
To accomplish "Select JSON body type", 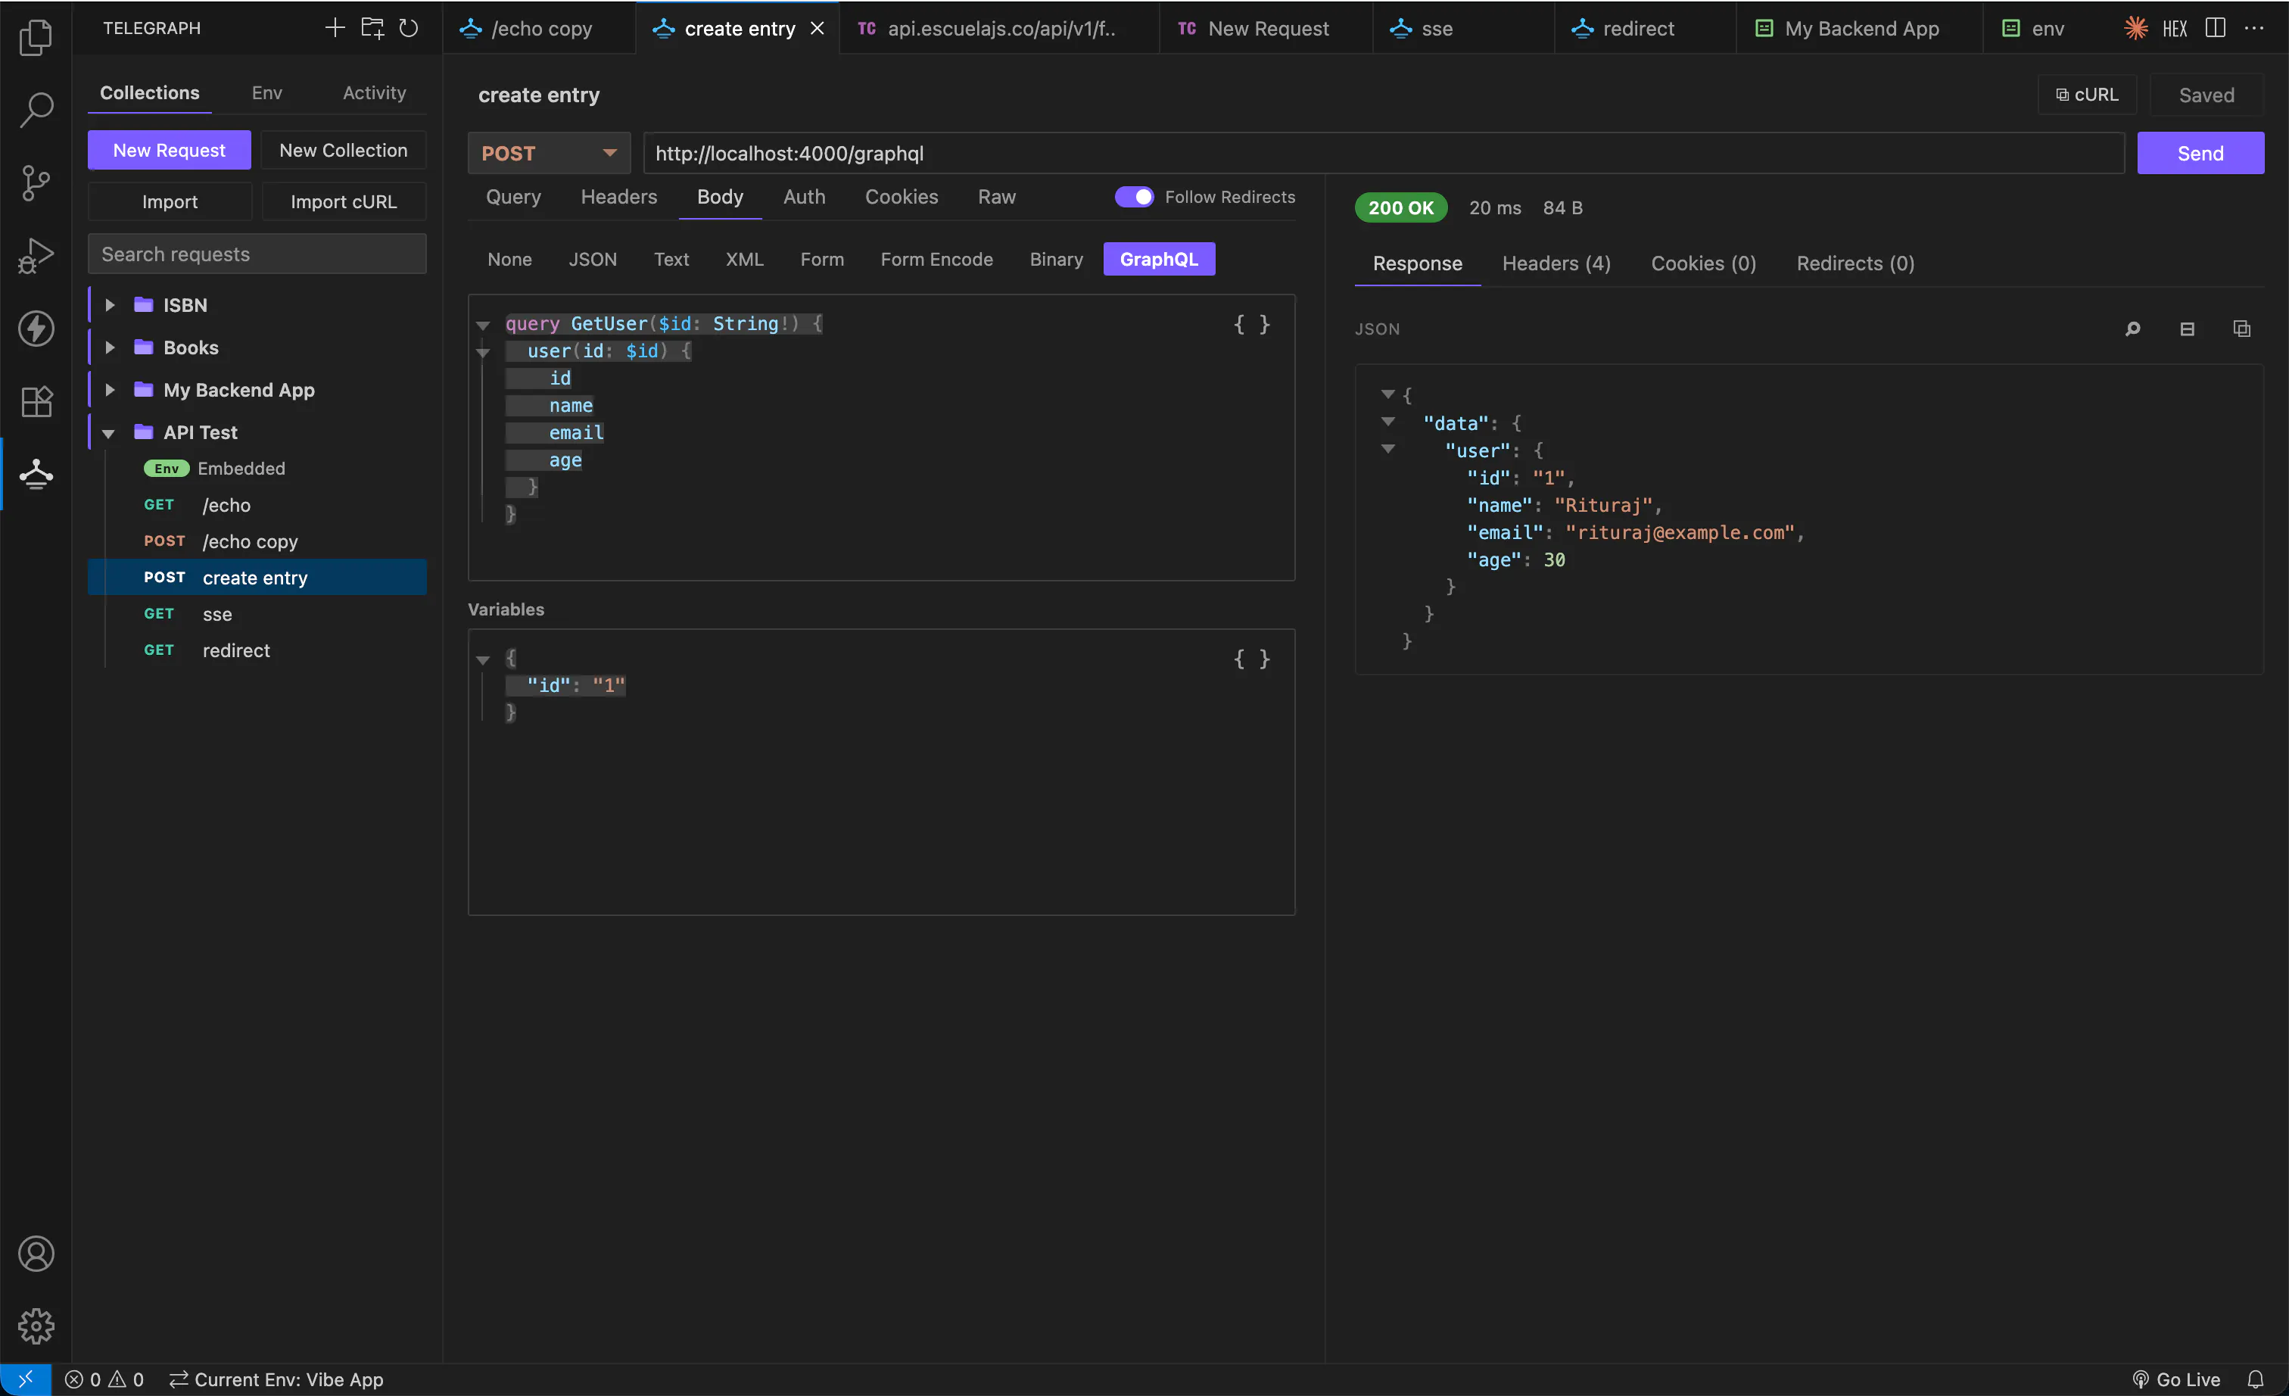I will click(x=593, y=259).
